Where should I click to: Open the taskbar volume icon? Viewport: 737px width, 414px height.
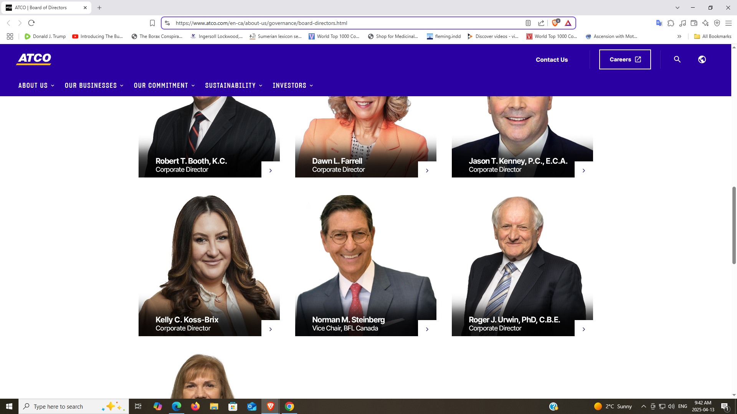(x=671, y=406)
